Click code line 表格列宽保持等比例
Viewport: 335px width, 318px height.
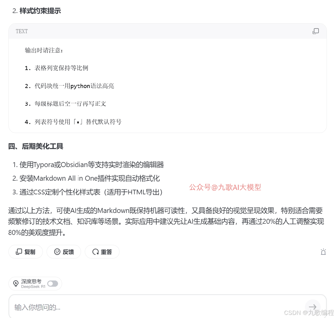61,68
